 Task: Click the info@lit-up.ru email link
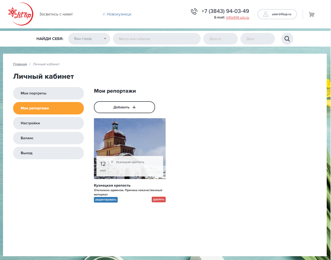pyautogui.click(x=238, y=17)
